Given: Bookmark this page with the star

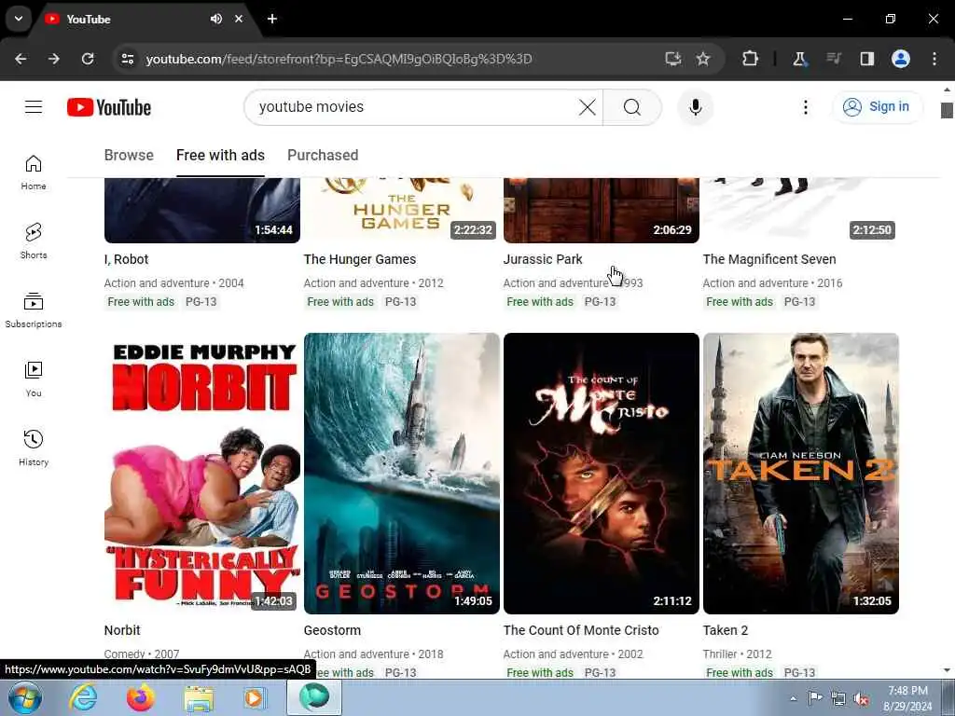Looking at the screenshot, I should pos(703,59).
